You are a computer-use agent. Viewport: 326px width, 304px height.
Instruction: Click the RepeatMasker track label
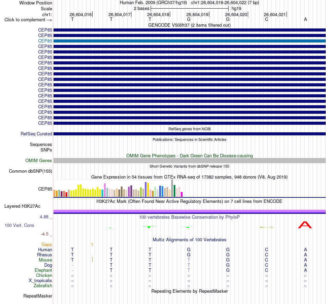click(x=38, y=296)
